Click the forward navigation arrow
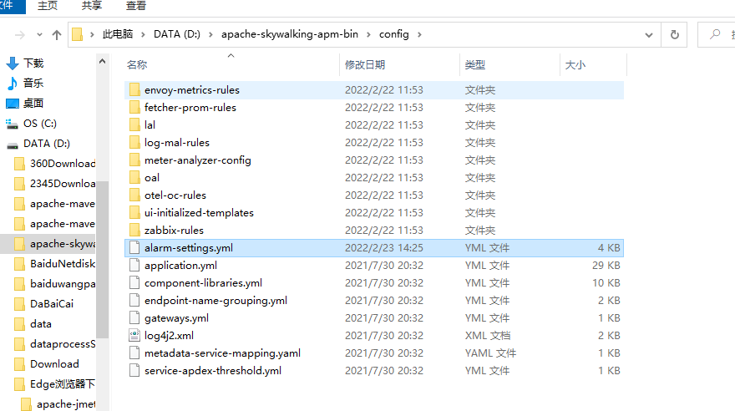This screenshot has height=411, width=735. point(20,35)
